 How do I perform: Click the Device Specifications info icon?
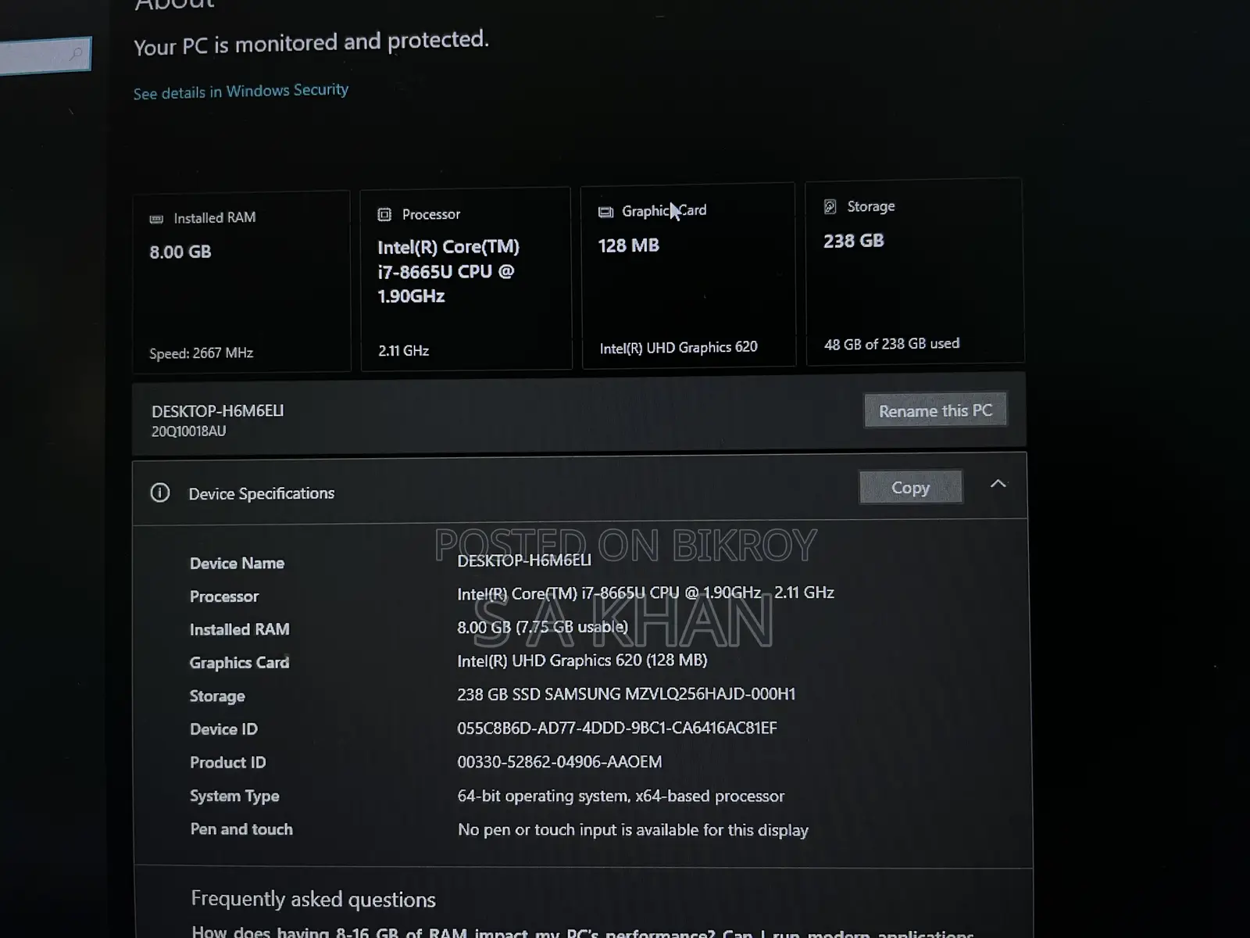[160, 492]
